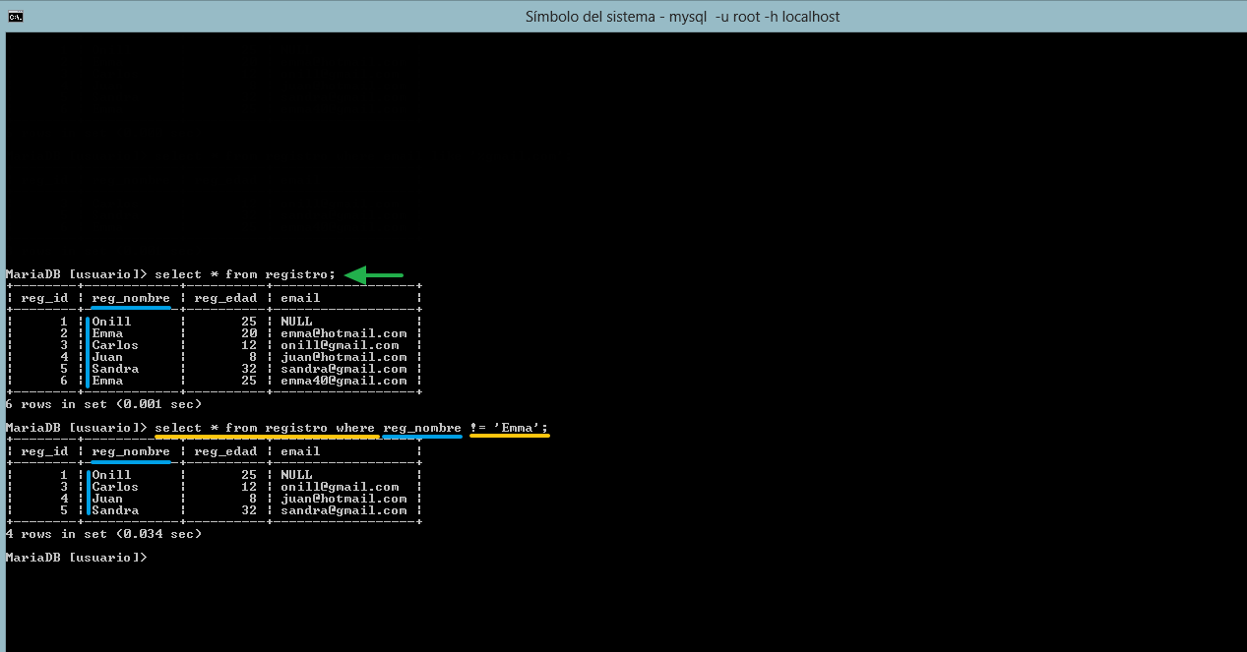Click the NULL email value in the first table
Image resolution: width=1247 pixels, height=652 pixels.
pos(296,322)
